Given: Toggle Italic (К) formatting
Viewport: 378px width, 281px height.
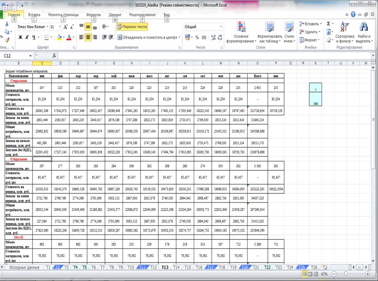Looking at the screenshot, I should click(27, 37).
